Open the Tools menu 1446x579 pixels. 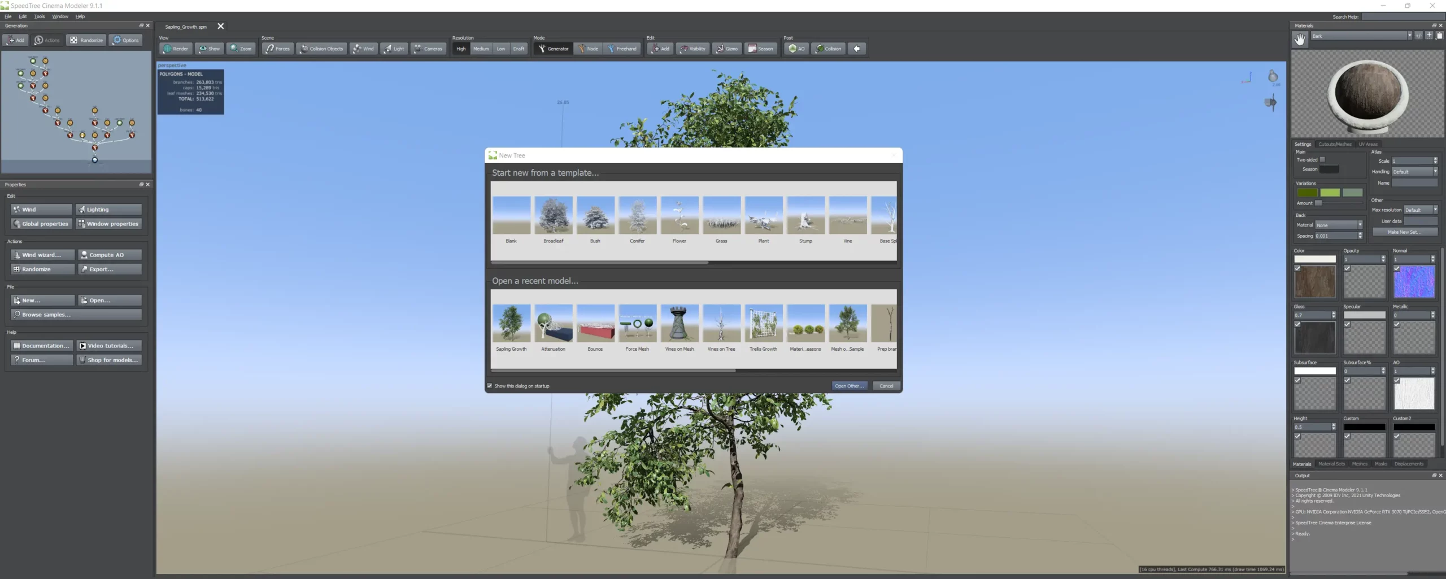pos(39,16)
